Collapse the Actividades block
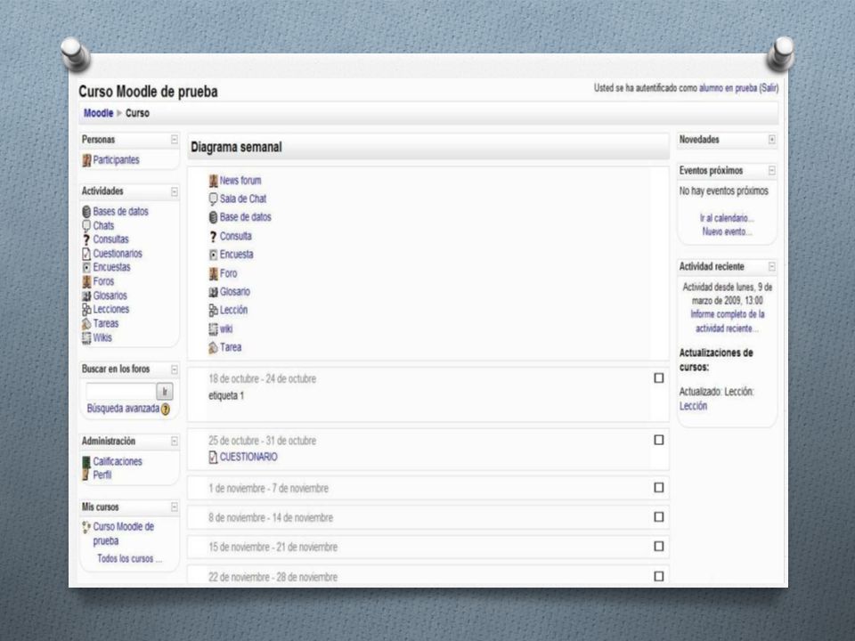855x641 pixels. click(175, 191)
